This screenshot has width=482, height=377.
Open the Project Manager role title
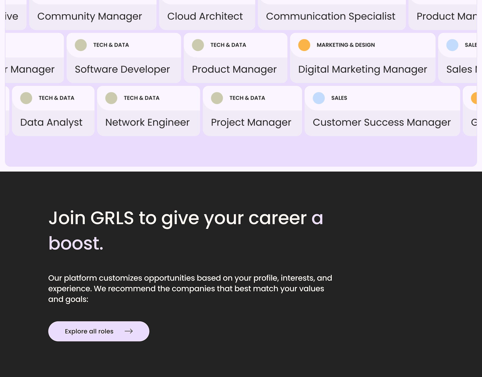pos(251,123)
